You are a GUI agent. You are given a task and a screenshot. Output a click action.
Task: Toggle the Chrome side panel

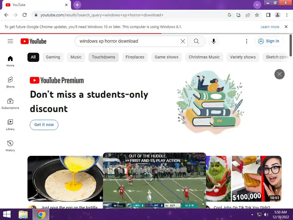click(x=268, y=15)
